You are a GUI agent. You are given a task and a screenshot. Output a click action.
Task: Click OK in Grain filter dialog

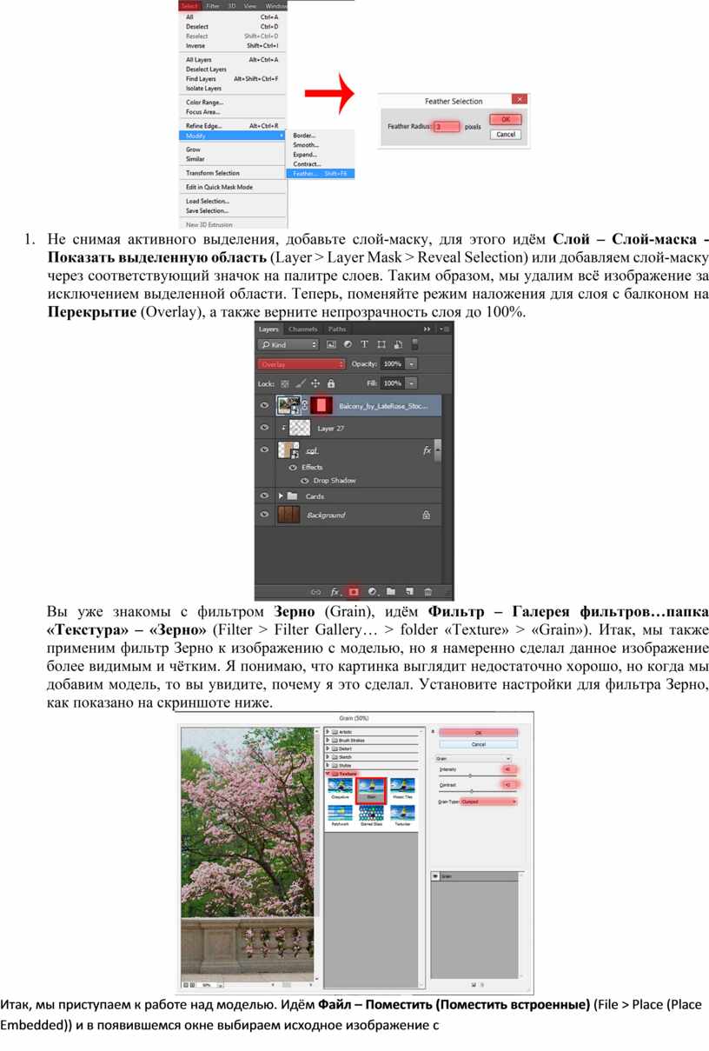pos(478,733)
